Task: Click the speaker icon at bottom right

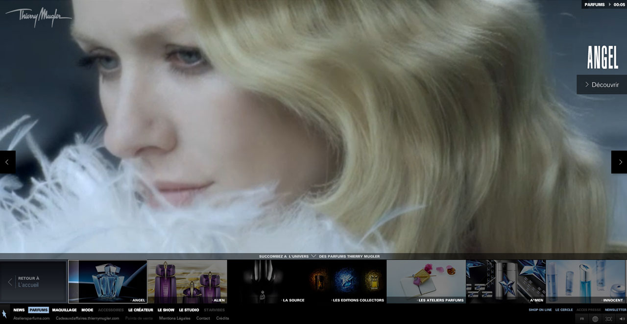Action: 621,319
